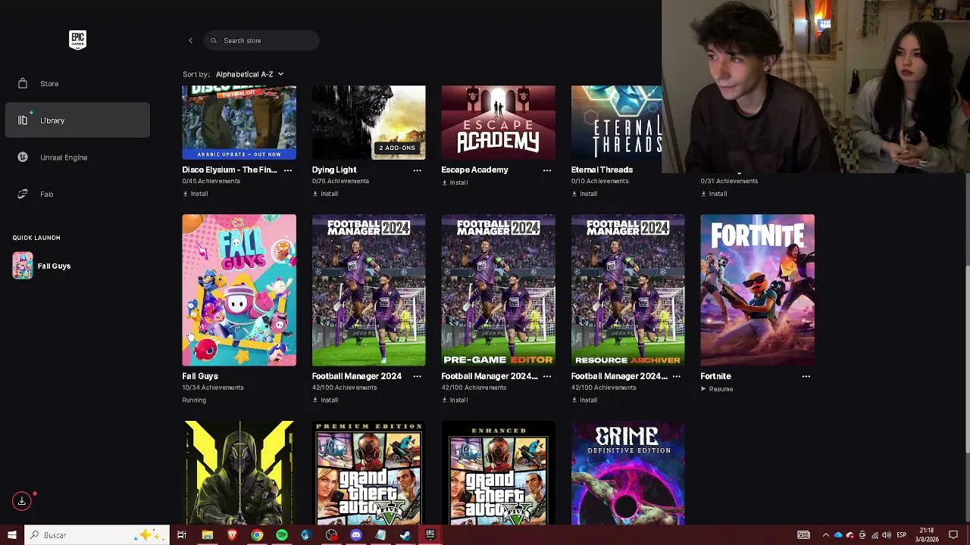
Task: Click the 2 ADD-ONS badge on Dying Light
Action: point(397,148)
